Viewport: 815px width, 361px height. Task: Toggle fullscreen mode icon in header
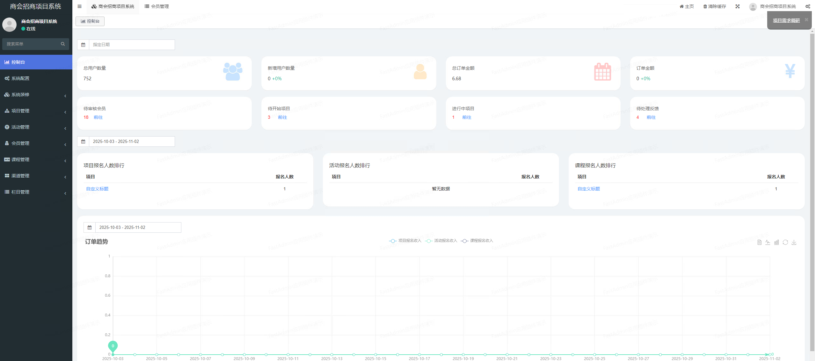pyautogui.click(x=738, y=6)
